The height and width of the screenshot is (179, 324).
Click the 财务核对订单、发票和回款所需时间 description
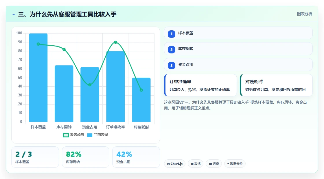[275, 90]
